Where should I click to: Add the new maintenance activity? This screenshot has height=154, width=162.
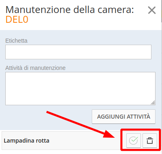pos(123,117)
